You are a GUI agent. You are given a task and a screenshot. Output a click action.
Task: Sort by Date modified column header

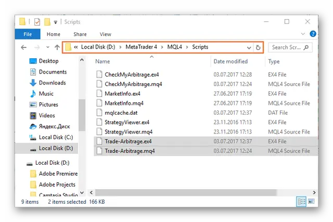(230, 61)
